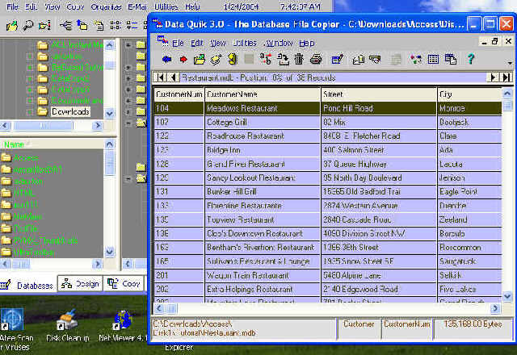Screen dimensions: 517x355
Task: Click the handshake toolbar icon
Action: point(375,60)
